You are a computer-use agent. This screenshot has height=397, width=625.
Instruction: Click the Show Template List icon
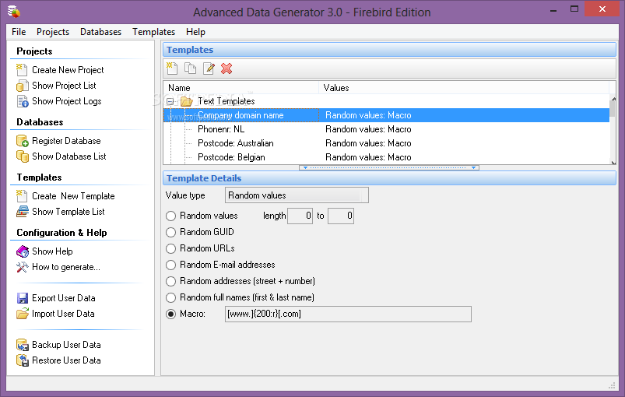23,211
